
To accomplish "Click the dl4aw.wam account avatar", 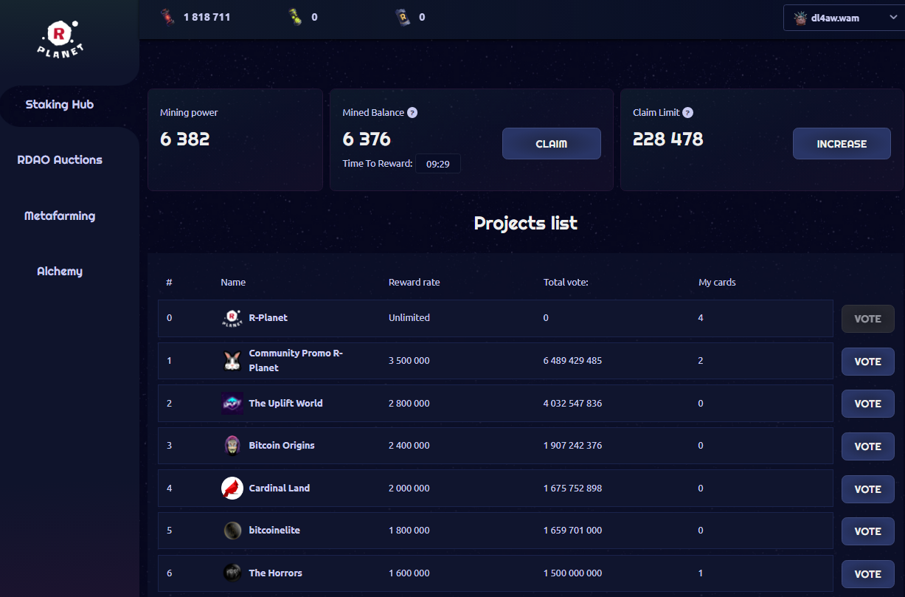I will (x=800, y=18).
